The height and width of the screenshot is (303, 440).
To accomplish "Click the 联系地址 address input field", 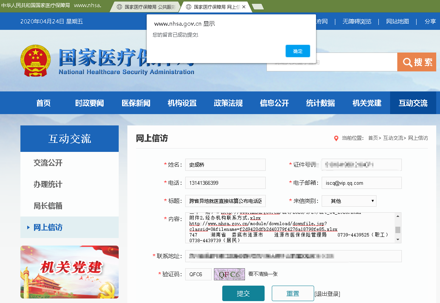I will point(293,256).
